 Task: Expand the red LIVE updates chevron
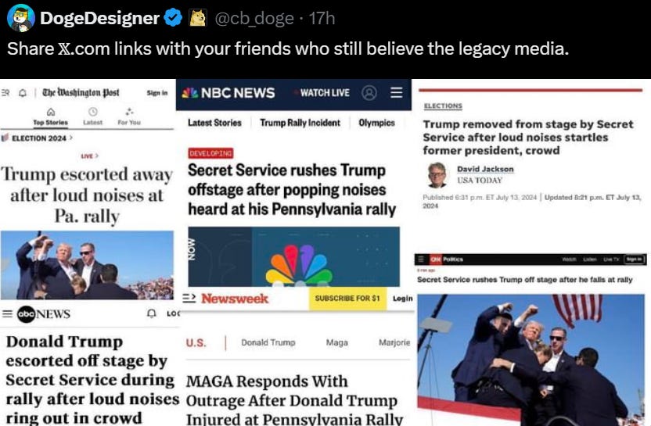pyautogui.click(x=97, y=156)
